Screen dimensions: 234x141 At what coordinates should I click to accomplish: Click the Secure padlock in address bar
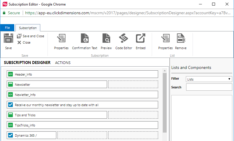(x=4, y=13)
